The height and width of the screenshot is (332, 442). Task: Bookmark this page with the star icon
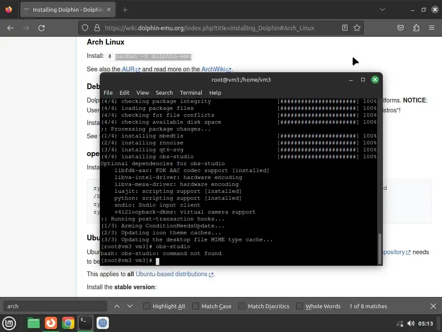357,28
